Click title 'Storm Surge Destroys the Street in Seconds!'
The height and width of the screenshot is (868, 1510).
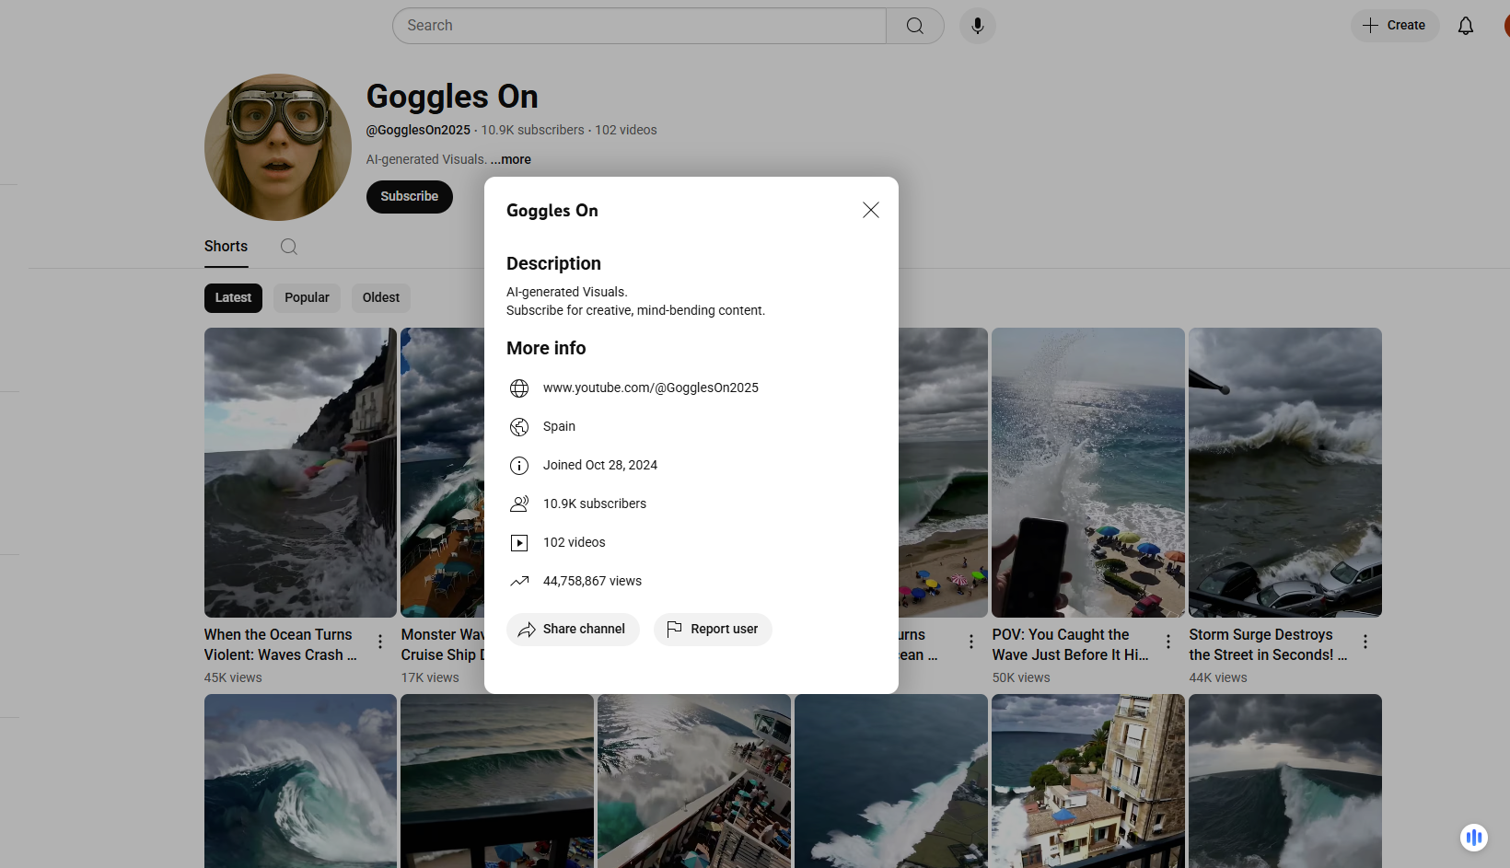(1268, 645)
